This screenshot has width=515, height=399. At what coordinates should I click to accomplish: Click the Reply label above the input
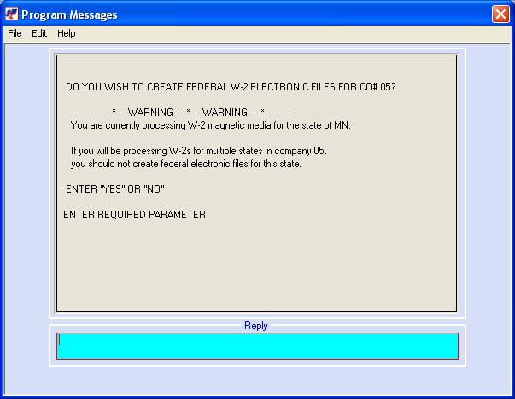[x=256, y=326]
